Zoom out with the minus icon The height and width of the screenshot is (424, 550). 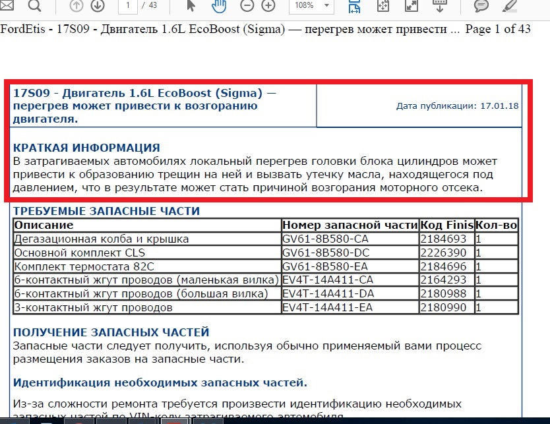(x=247, y=5)
